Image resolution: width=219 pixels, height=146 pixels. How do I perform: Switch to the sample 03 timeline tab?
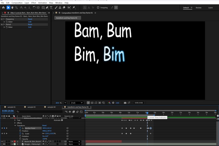tap(31, 107)
